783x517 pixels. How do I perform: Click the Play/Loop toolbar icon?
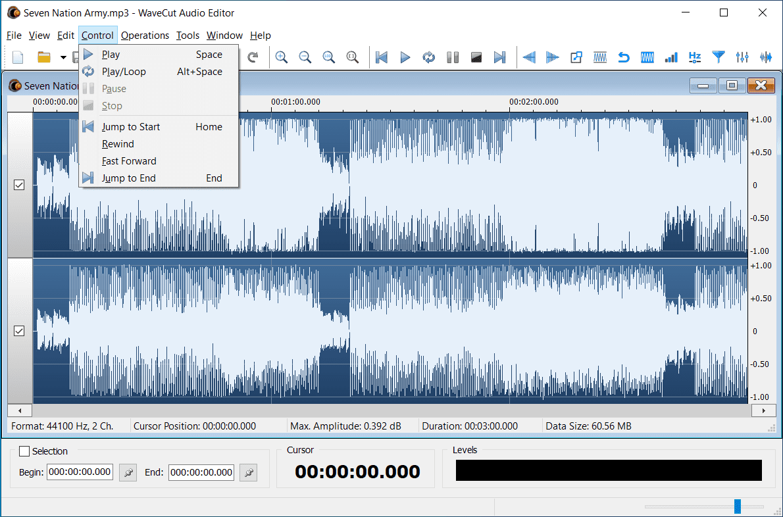tap(429, 57)
